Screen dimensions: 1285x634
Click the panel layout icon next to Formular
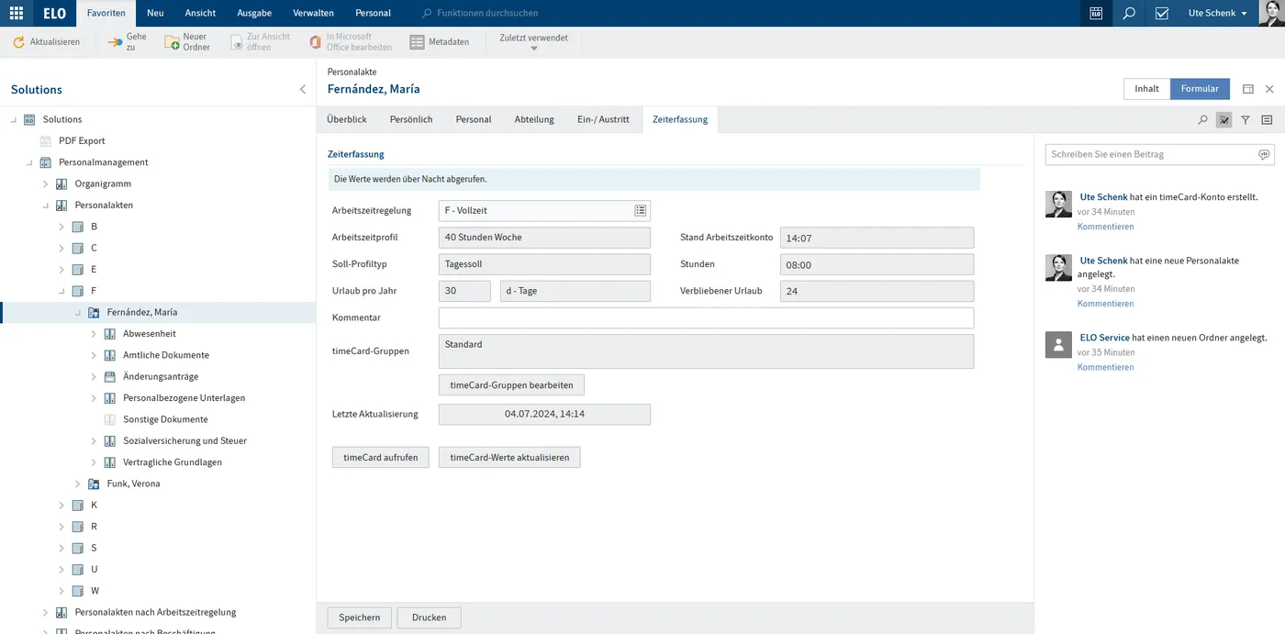pos(1248,89)
